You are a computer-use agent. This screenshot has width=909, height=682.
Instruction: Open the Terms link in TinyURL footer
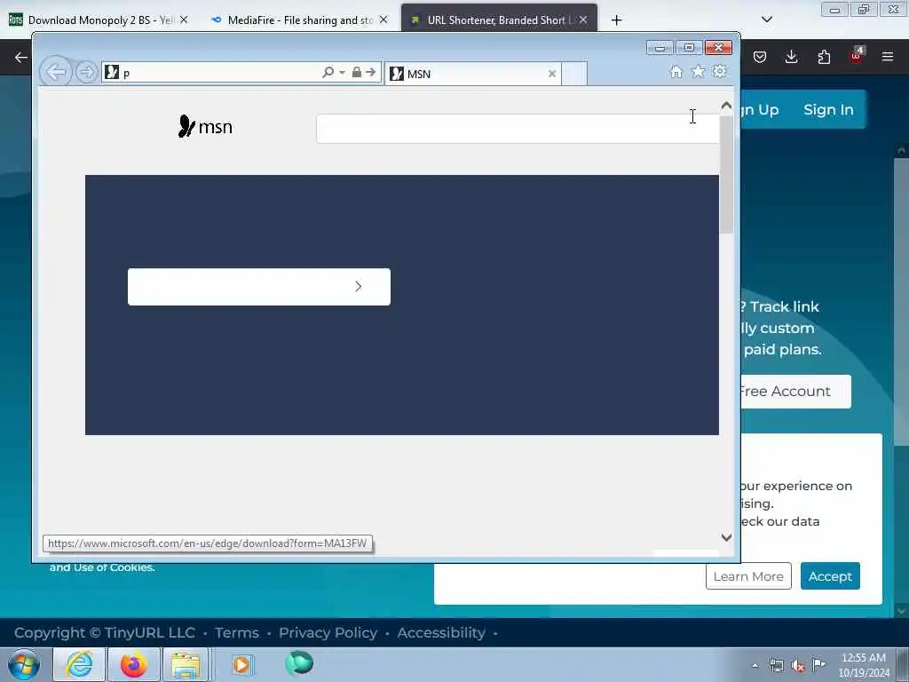coord(236,632)
